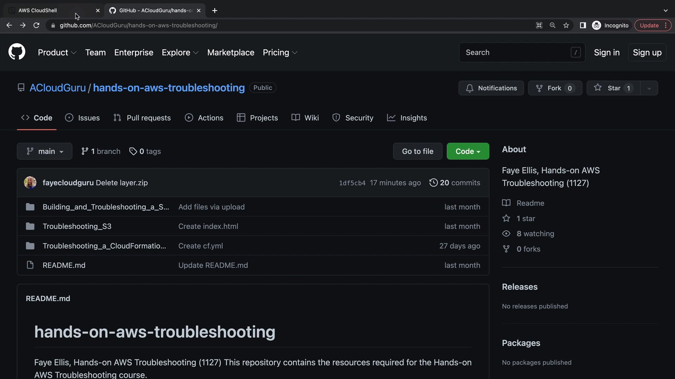Open the main branch selector dropdown

(45, 151)
